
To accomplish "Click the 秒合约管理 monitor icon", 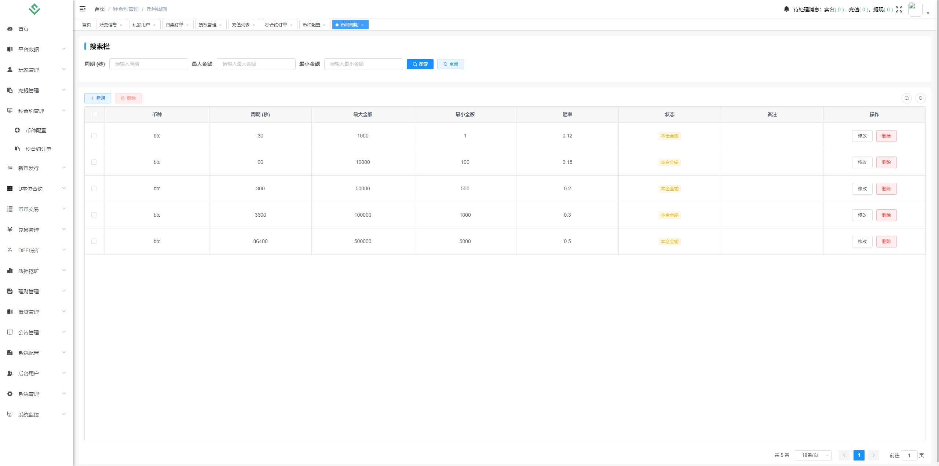I will coord(10,111).
